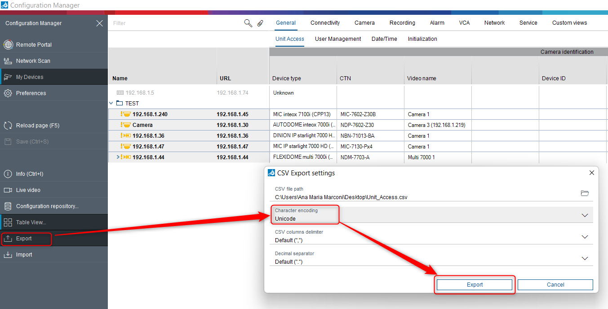The image size is (608, 309).
Task: Click the Reload page refresh icon
Action: point(8,126)
